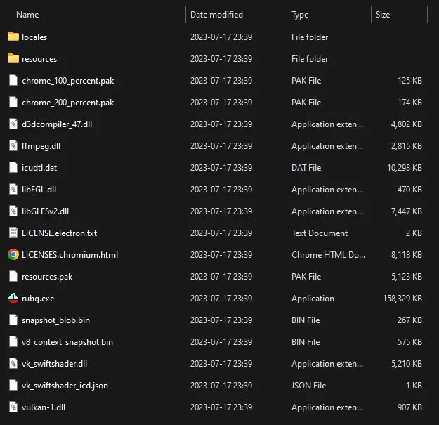The height and width of the screenshot is (425, 439).
Task: Click the libEGL.dll file icon
Action: (x=13, y=189)
